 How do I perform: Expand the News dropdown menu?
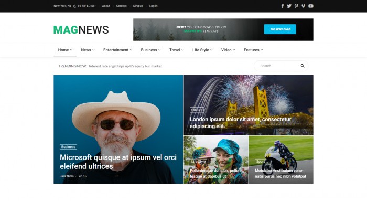pyautogui.click(x=88, y=50)
